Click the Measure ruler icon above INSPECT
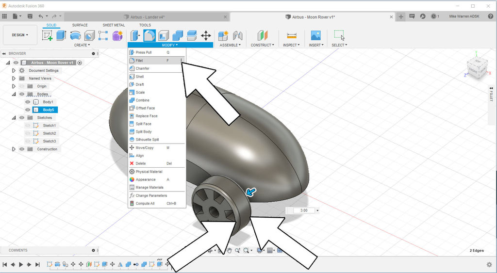Viewport: 497px width, 273px height. pos(291,35)
